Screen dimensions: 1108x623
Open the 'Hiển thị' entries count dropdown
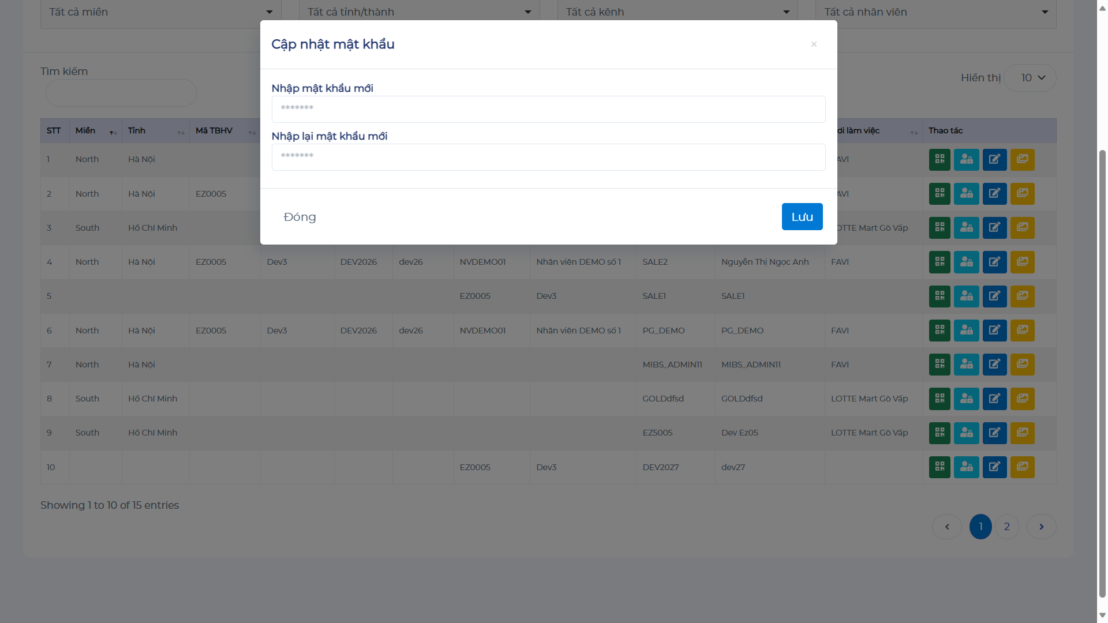1030,78
